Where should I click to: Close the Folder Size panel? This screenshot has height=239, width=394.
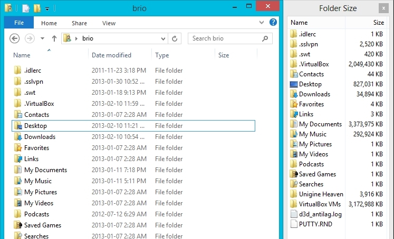(x=383, y=8)
